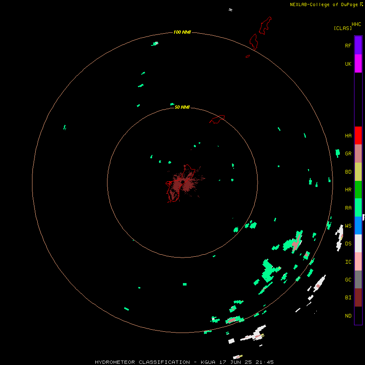The width and height of the screenshot is (365, 365).
Task: Click the [CLAS] label
Action: coord(343,28)
